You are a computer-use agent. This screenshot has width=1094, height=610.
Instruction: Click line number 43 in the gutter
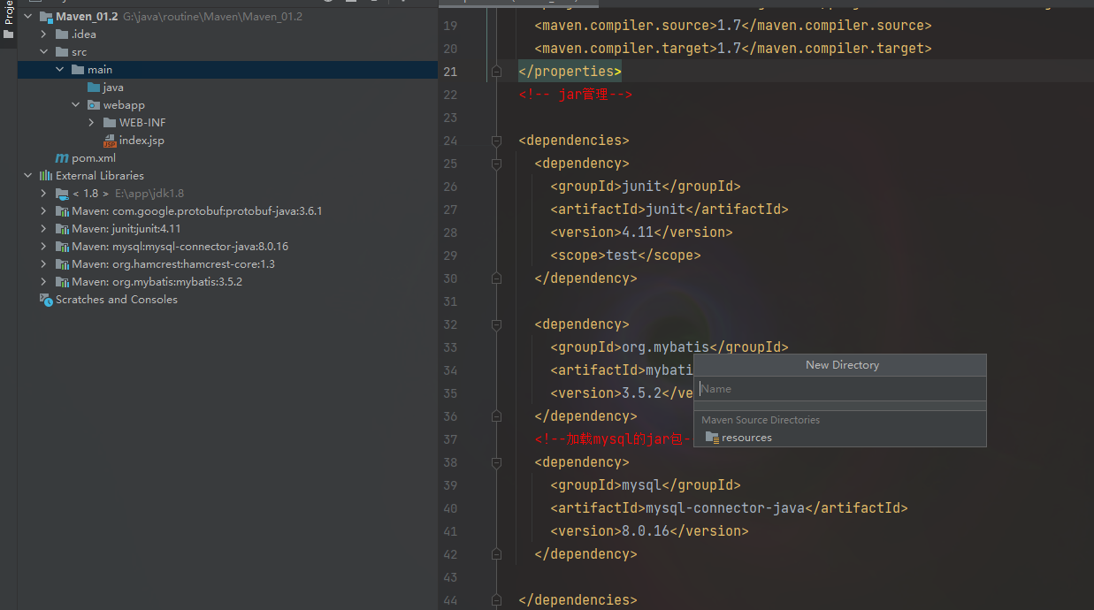450,577
